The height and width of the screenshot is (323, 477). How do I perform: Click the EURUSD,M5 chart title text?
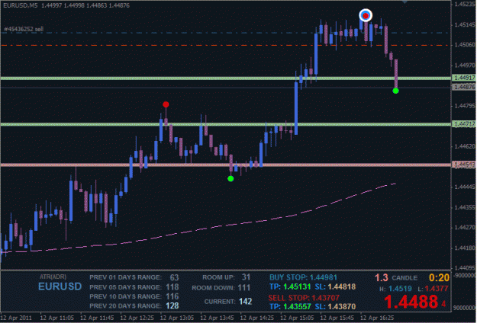pos(21,5)
